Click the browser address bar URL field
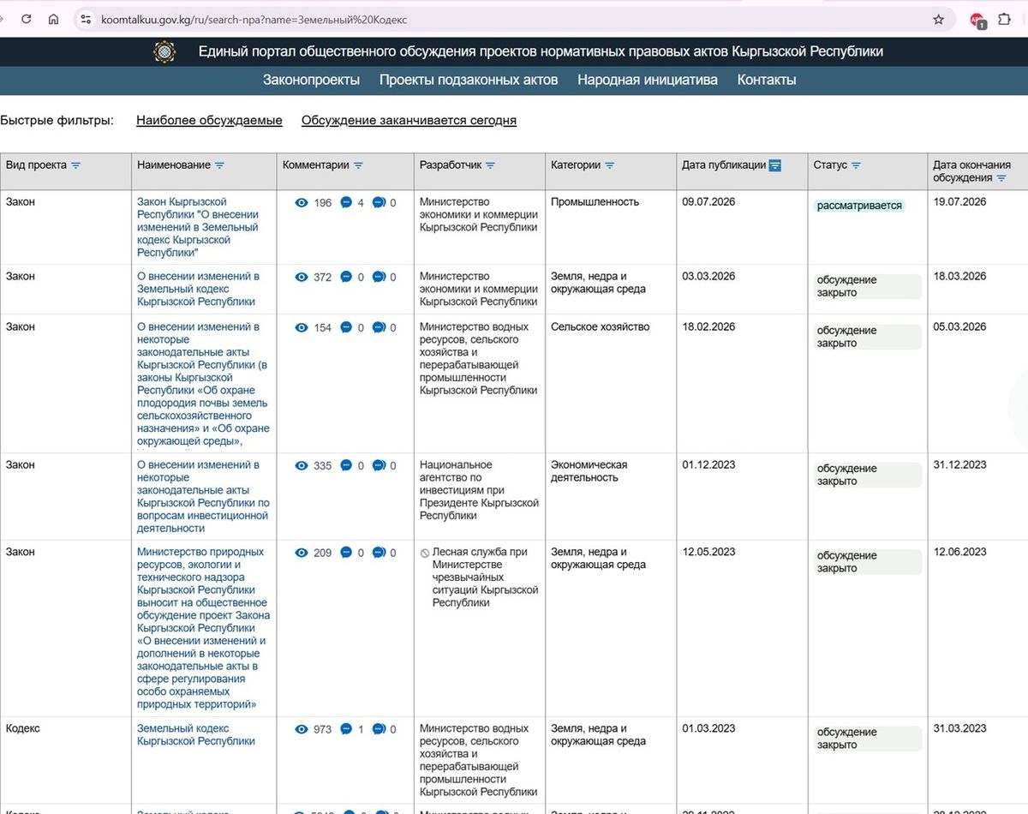The image size is (1028, 814). tap(514, 19)
